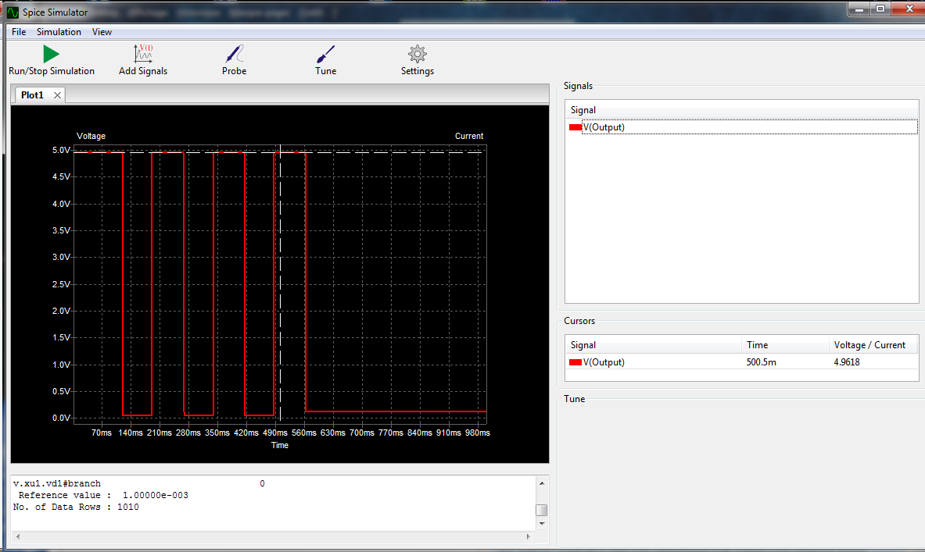Close the Spice Simulator window
The width and height of the screenshot is (925, 552).
click(x=909, y=9)
